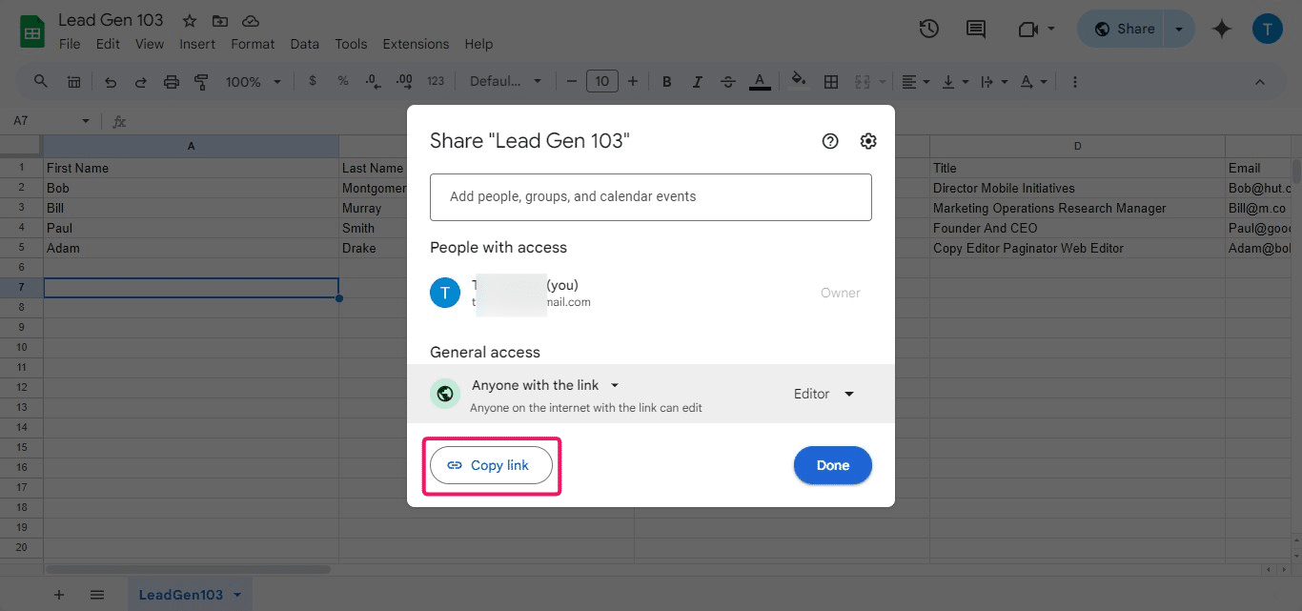Toggle strikethrough formatting

tap(727, 81)
